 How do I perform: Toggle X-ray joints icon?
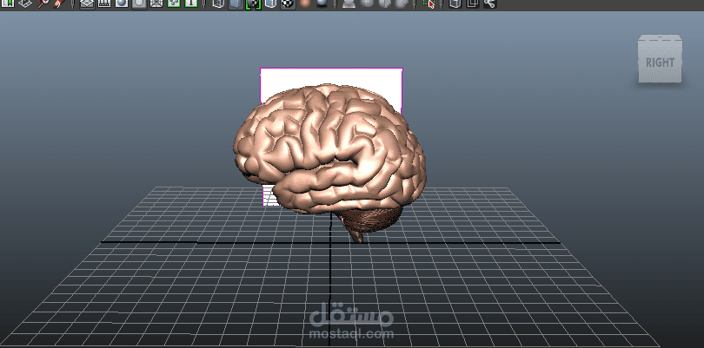[490, 3]
